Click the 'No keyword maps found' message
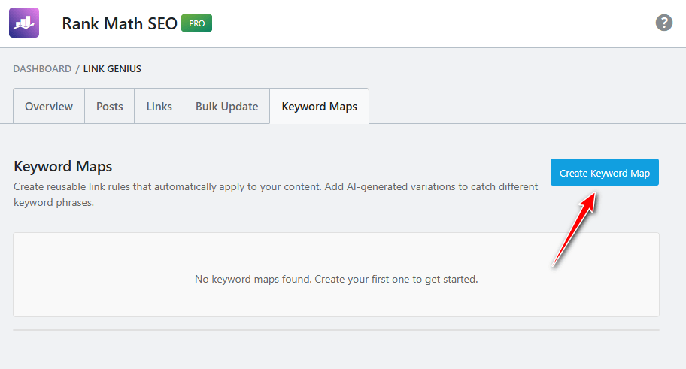 coord(336,279)
